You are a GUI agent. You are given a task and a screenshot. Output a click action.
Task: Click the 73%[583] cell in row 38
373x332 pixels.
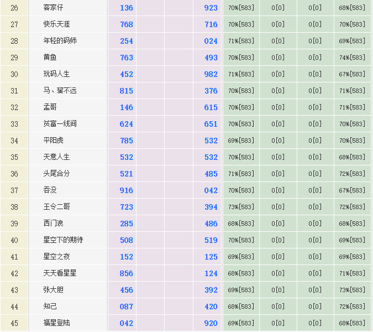click(x=241, y=207)
